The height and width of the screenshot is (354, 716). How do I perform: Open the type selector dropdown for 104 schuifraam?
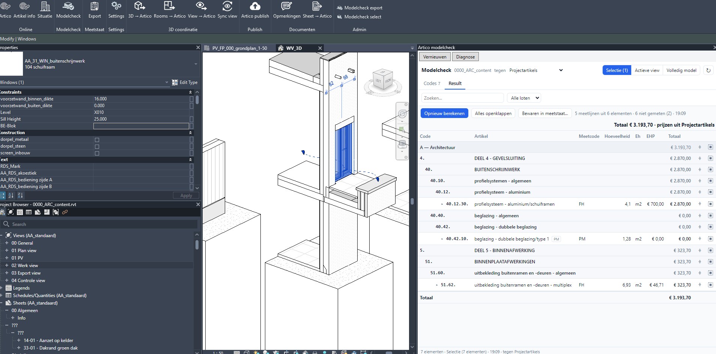(196, 64)
